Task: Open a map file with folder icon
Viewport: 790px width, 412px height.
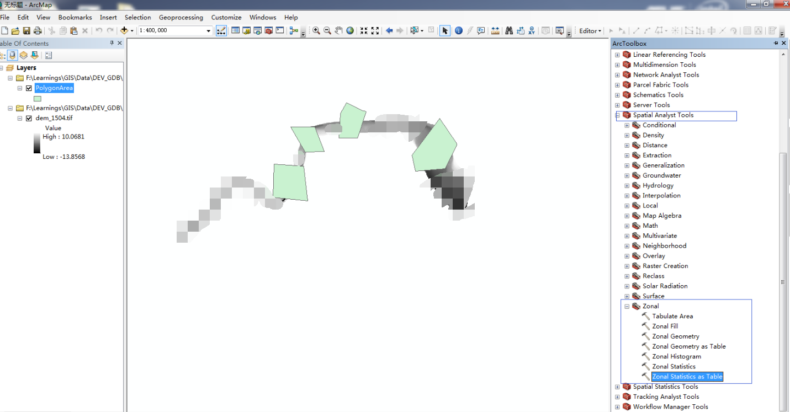Action: point(15,31)
